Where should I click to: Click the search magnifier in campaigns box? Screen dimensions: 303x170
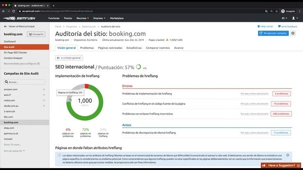tap(7, 82)
